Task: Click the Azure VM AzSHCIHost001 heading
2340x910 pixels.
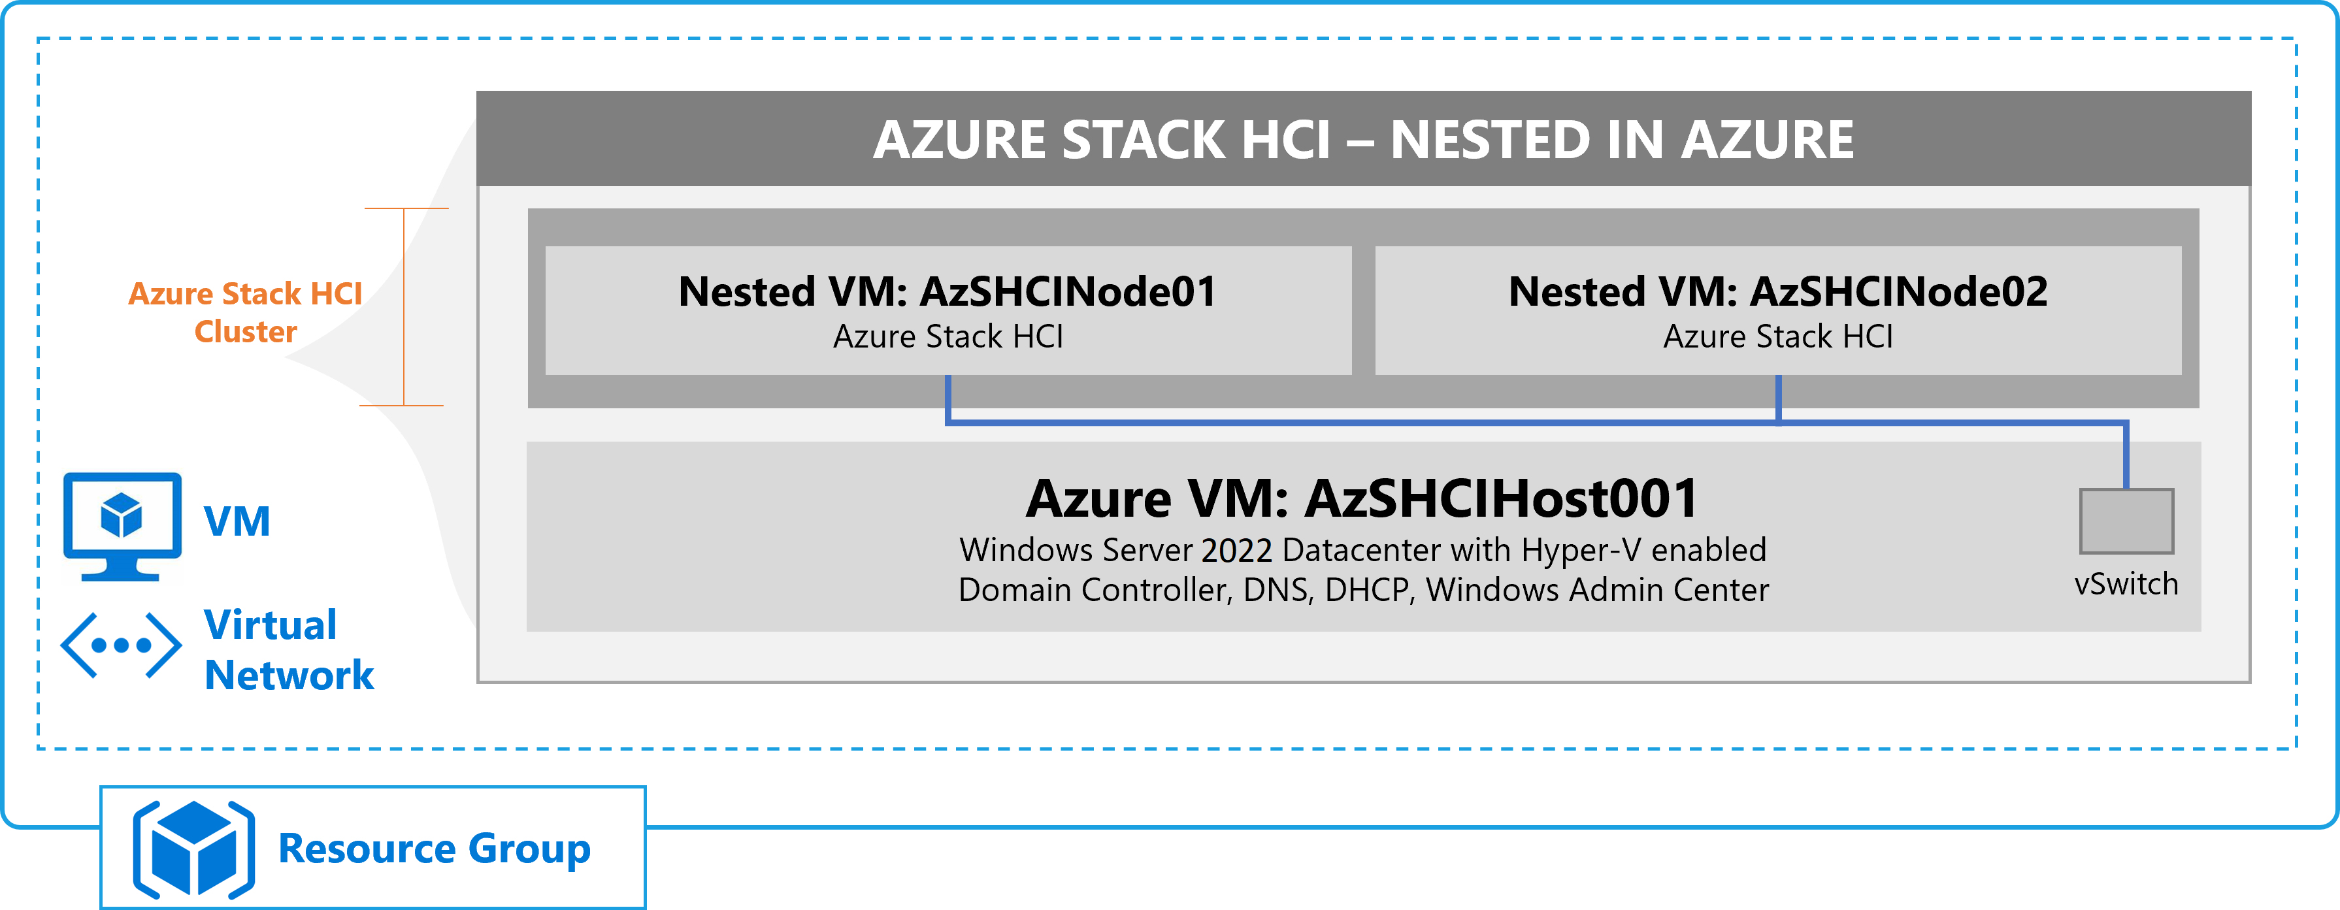Action: (1362, 498)
